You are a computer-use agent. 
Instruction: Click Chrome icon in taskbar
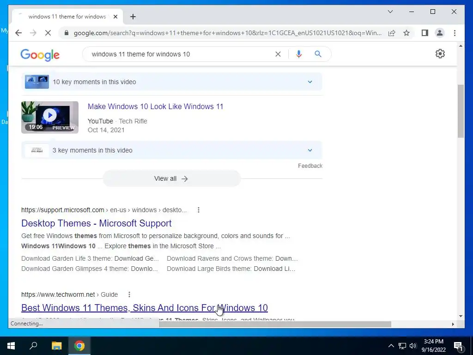79,346
